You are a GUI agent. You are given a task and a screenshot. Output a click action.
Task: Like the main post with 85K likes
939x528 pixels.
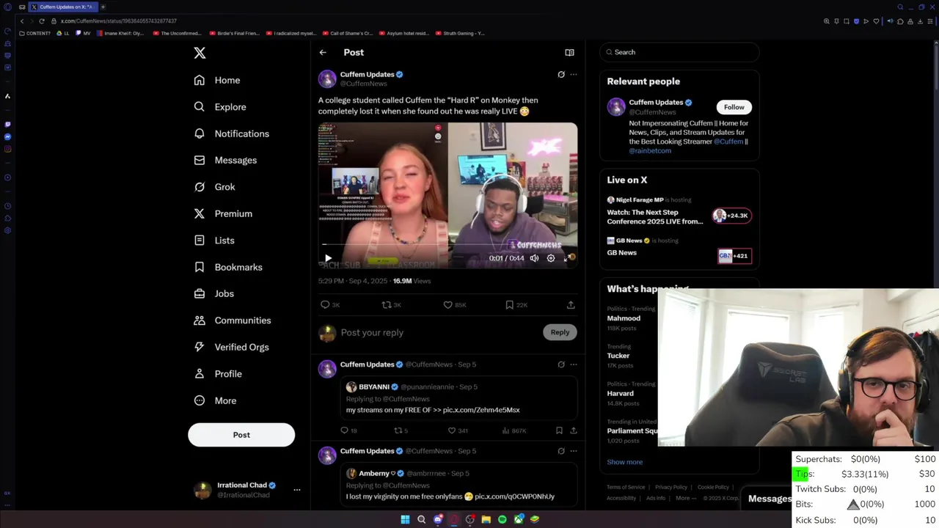pos(455,304)
